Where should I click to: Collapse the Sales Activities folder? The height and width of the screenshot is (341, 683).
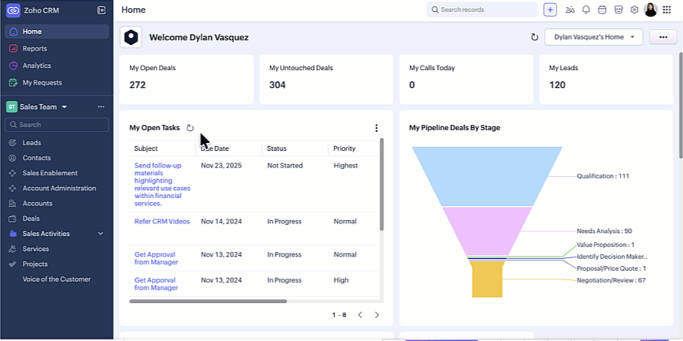pyautogui.click(x=100, y=234)
